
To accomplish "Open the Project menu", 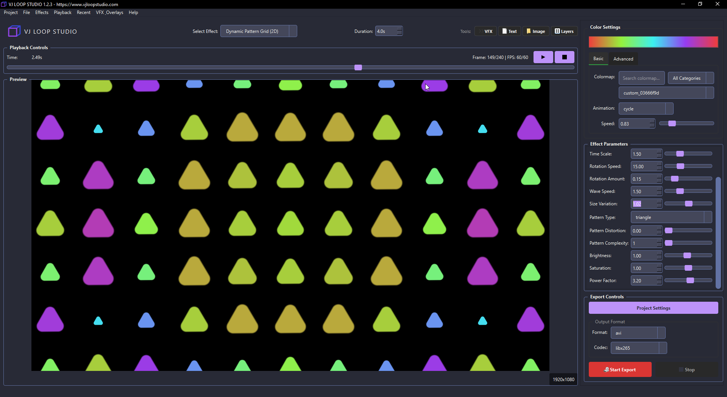I will pyautogui.click(x=11, y=12).
